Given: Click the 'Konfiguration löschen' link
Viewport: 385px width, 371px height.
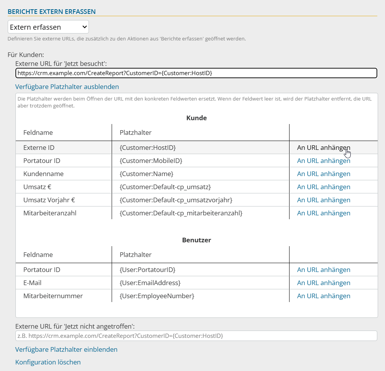Looking at the screenshot, I should (x=48, y=362).
